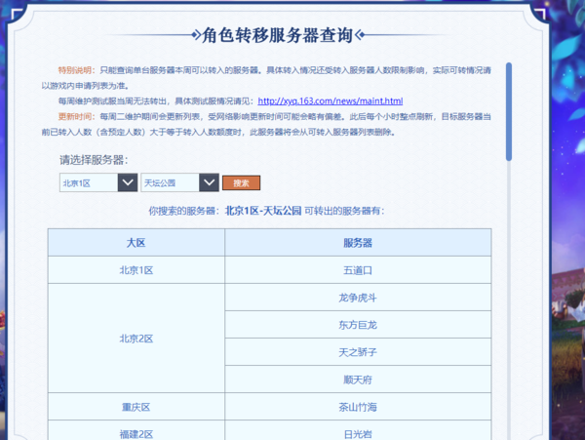This screenshot has width=585, height=440.
Task: Select the 五道口 server entry
Action: pyautogui.click(x=358, y=270)
